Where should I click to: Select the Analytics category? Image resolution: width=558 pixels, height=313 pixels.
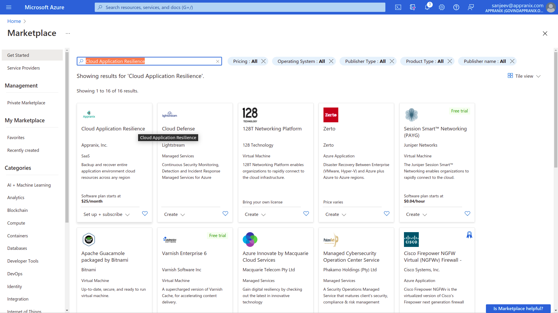point(16,198)
